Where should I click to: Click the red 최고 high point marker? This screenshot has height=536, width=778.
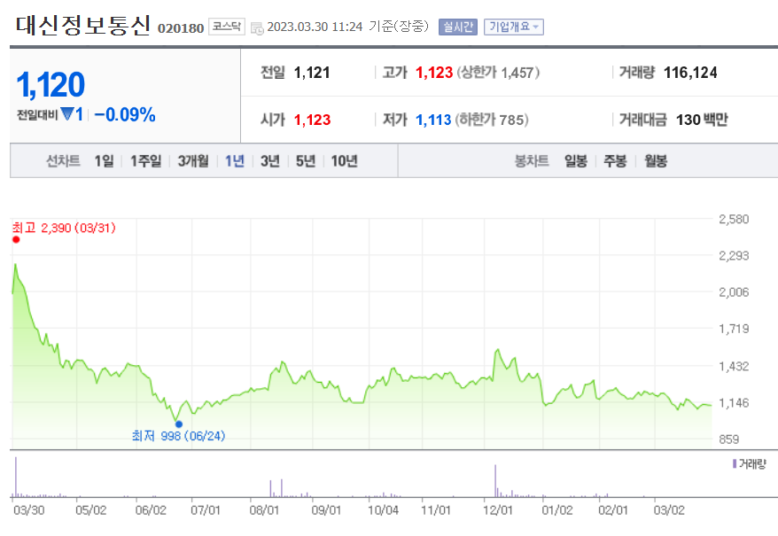(16, 240)
